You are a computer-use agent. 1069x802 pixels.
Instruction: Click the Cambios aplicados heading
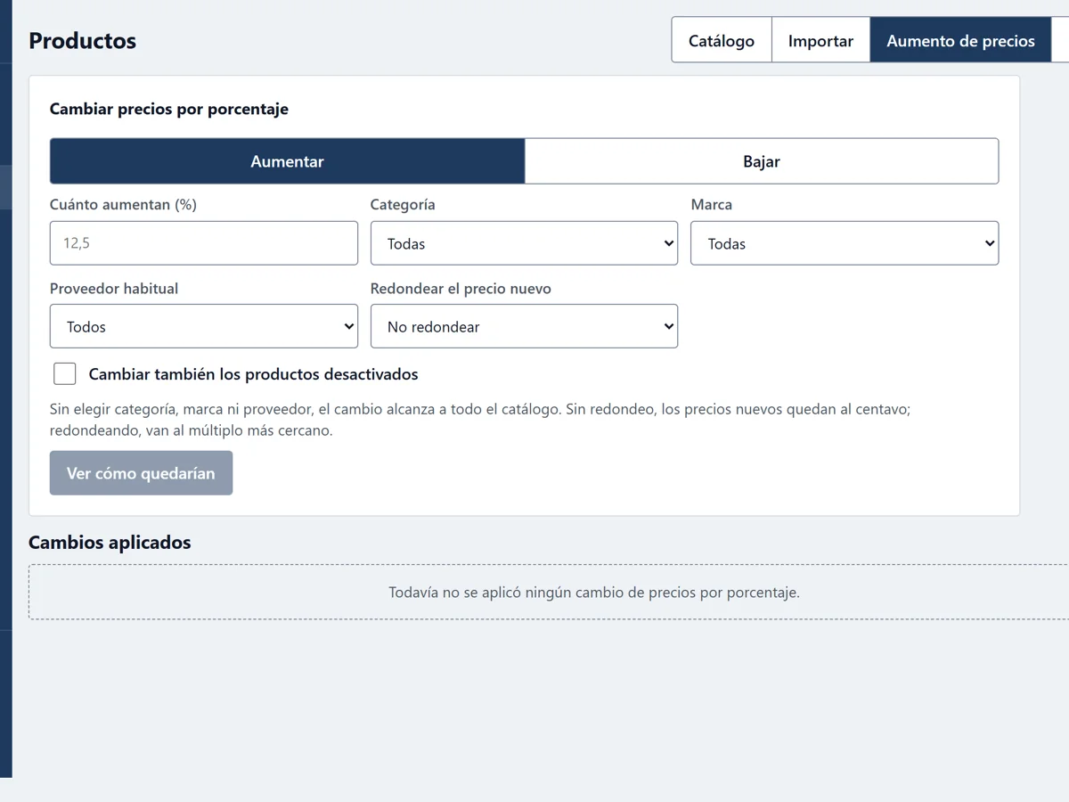110,542
